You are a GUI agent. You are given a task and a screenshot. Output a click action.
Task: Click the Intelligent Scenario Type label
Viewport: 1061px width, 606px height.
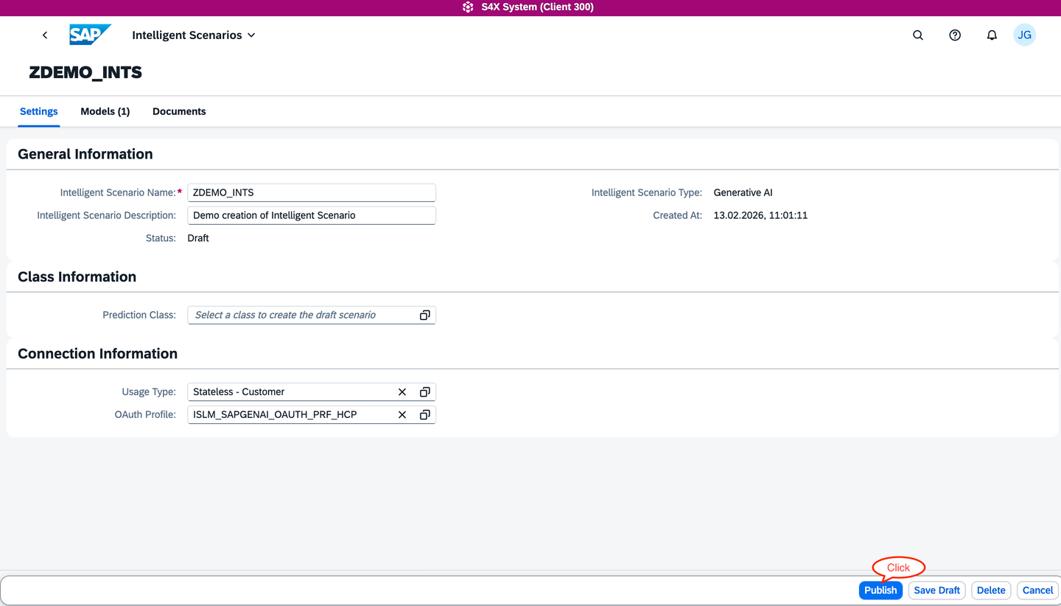click(647, 192)
